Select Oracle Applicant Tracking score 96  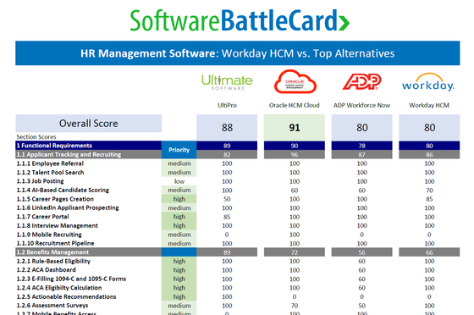(x=295, y=155)
